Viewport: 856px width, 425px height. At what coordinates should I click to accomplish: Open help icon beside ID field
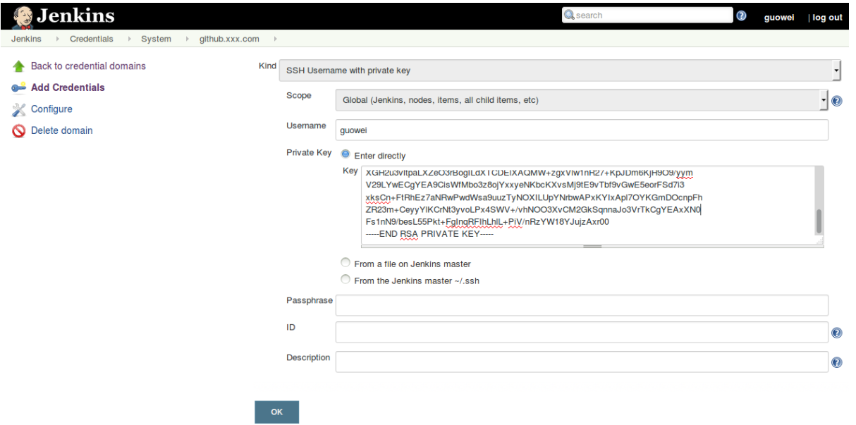pyautogui.click(x=837, y=333)
